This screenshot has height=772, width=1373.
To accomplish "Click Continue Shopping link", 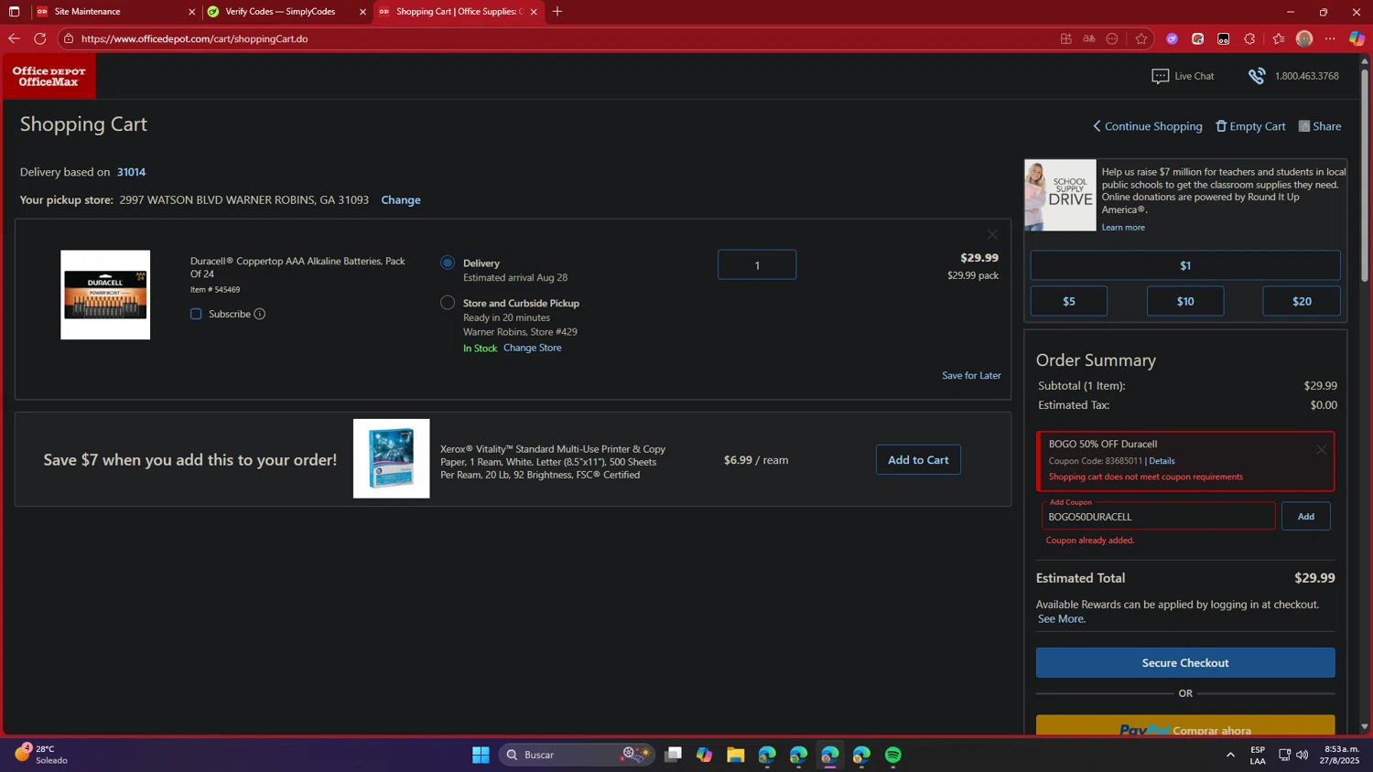I will [1148, 126].
